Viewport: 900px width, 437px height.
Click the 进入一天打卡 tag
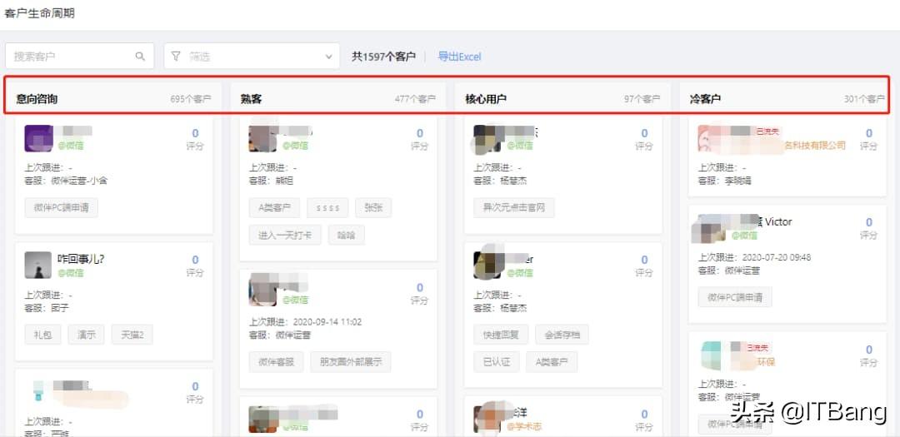click(x=285, y=235)
